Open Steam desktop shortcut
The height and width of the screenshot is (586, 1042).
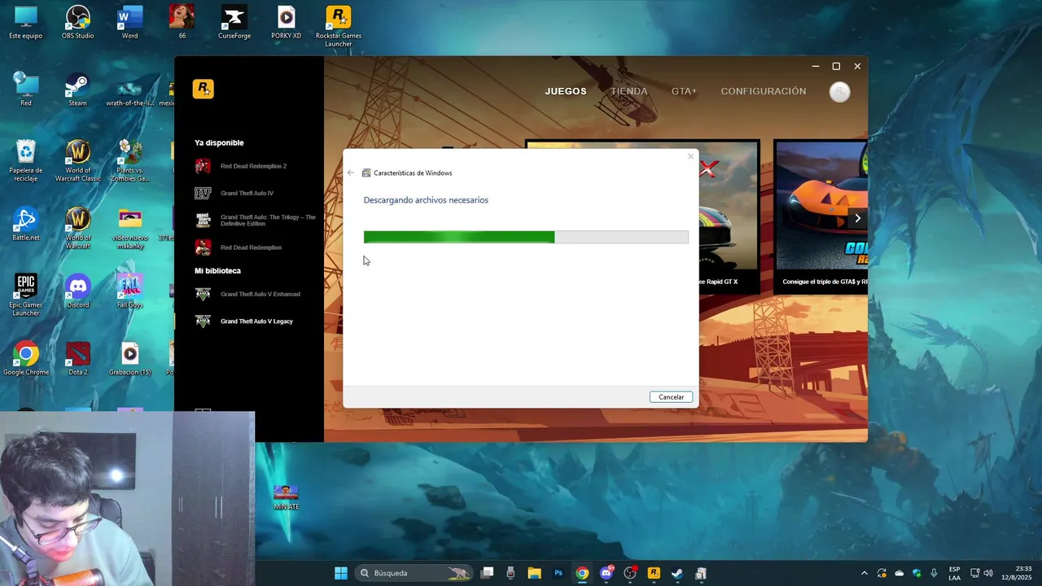tap(77, 90)
